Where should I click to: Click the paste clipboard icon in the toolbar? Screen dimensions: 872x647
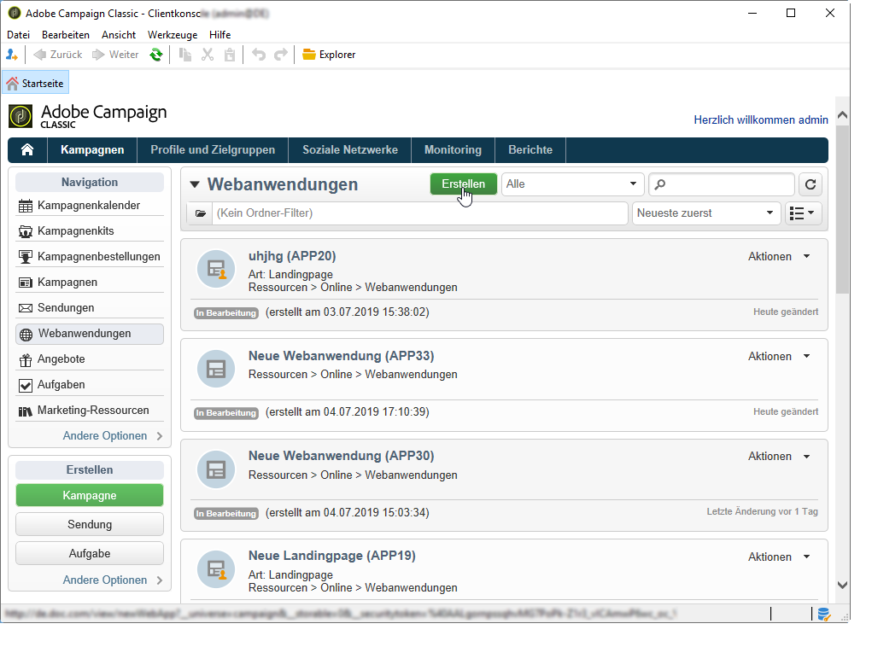[230, 55]
